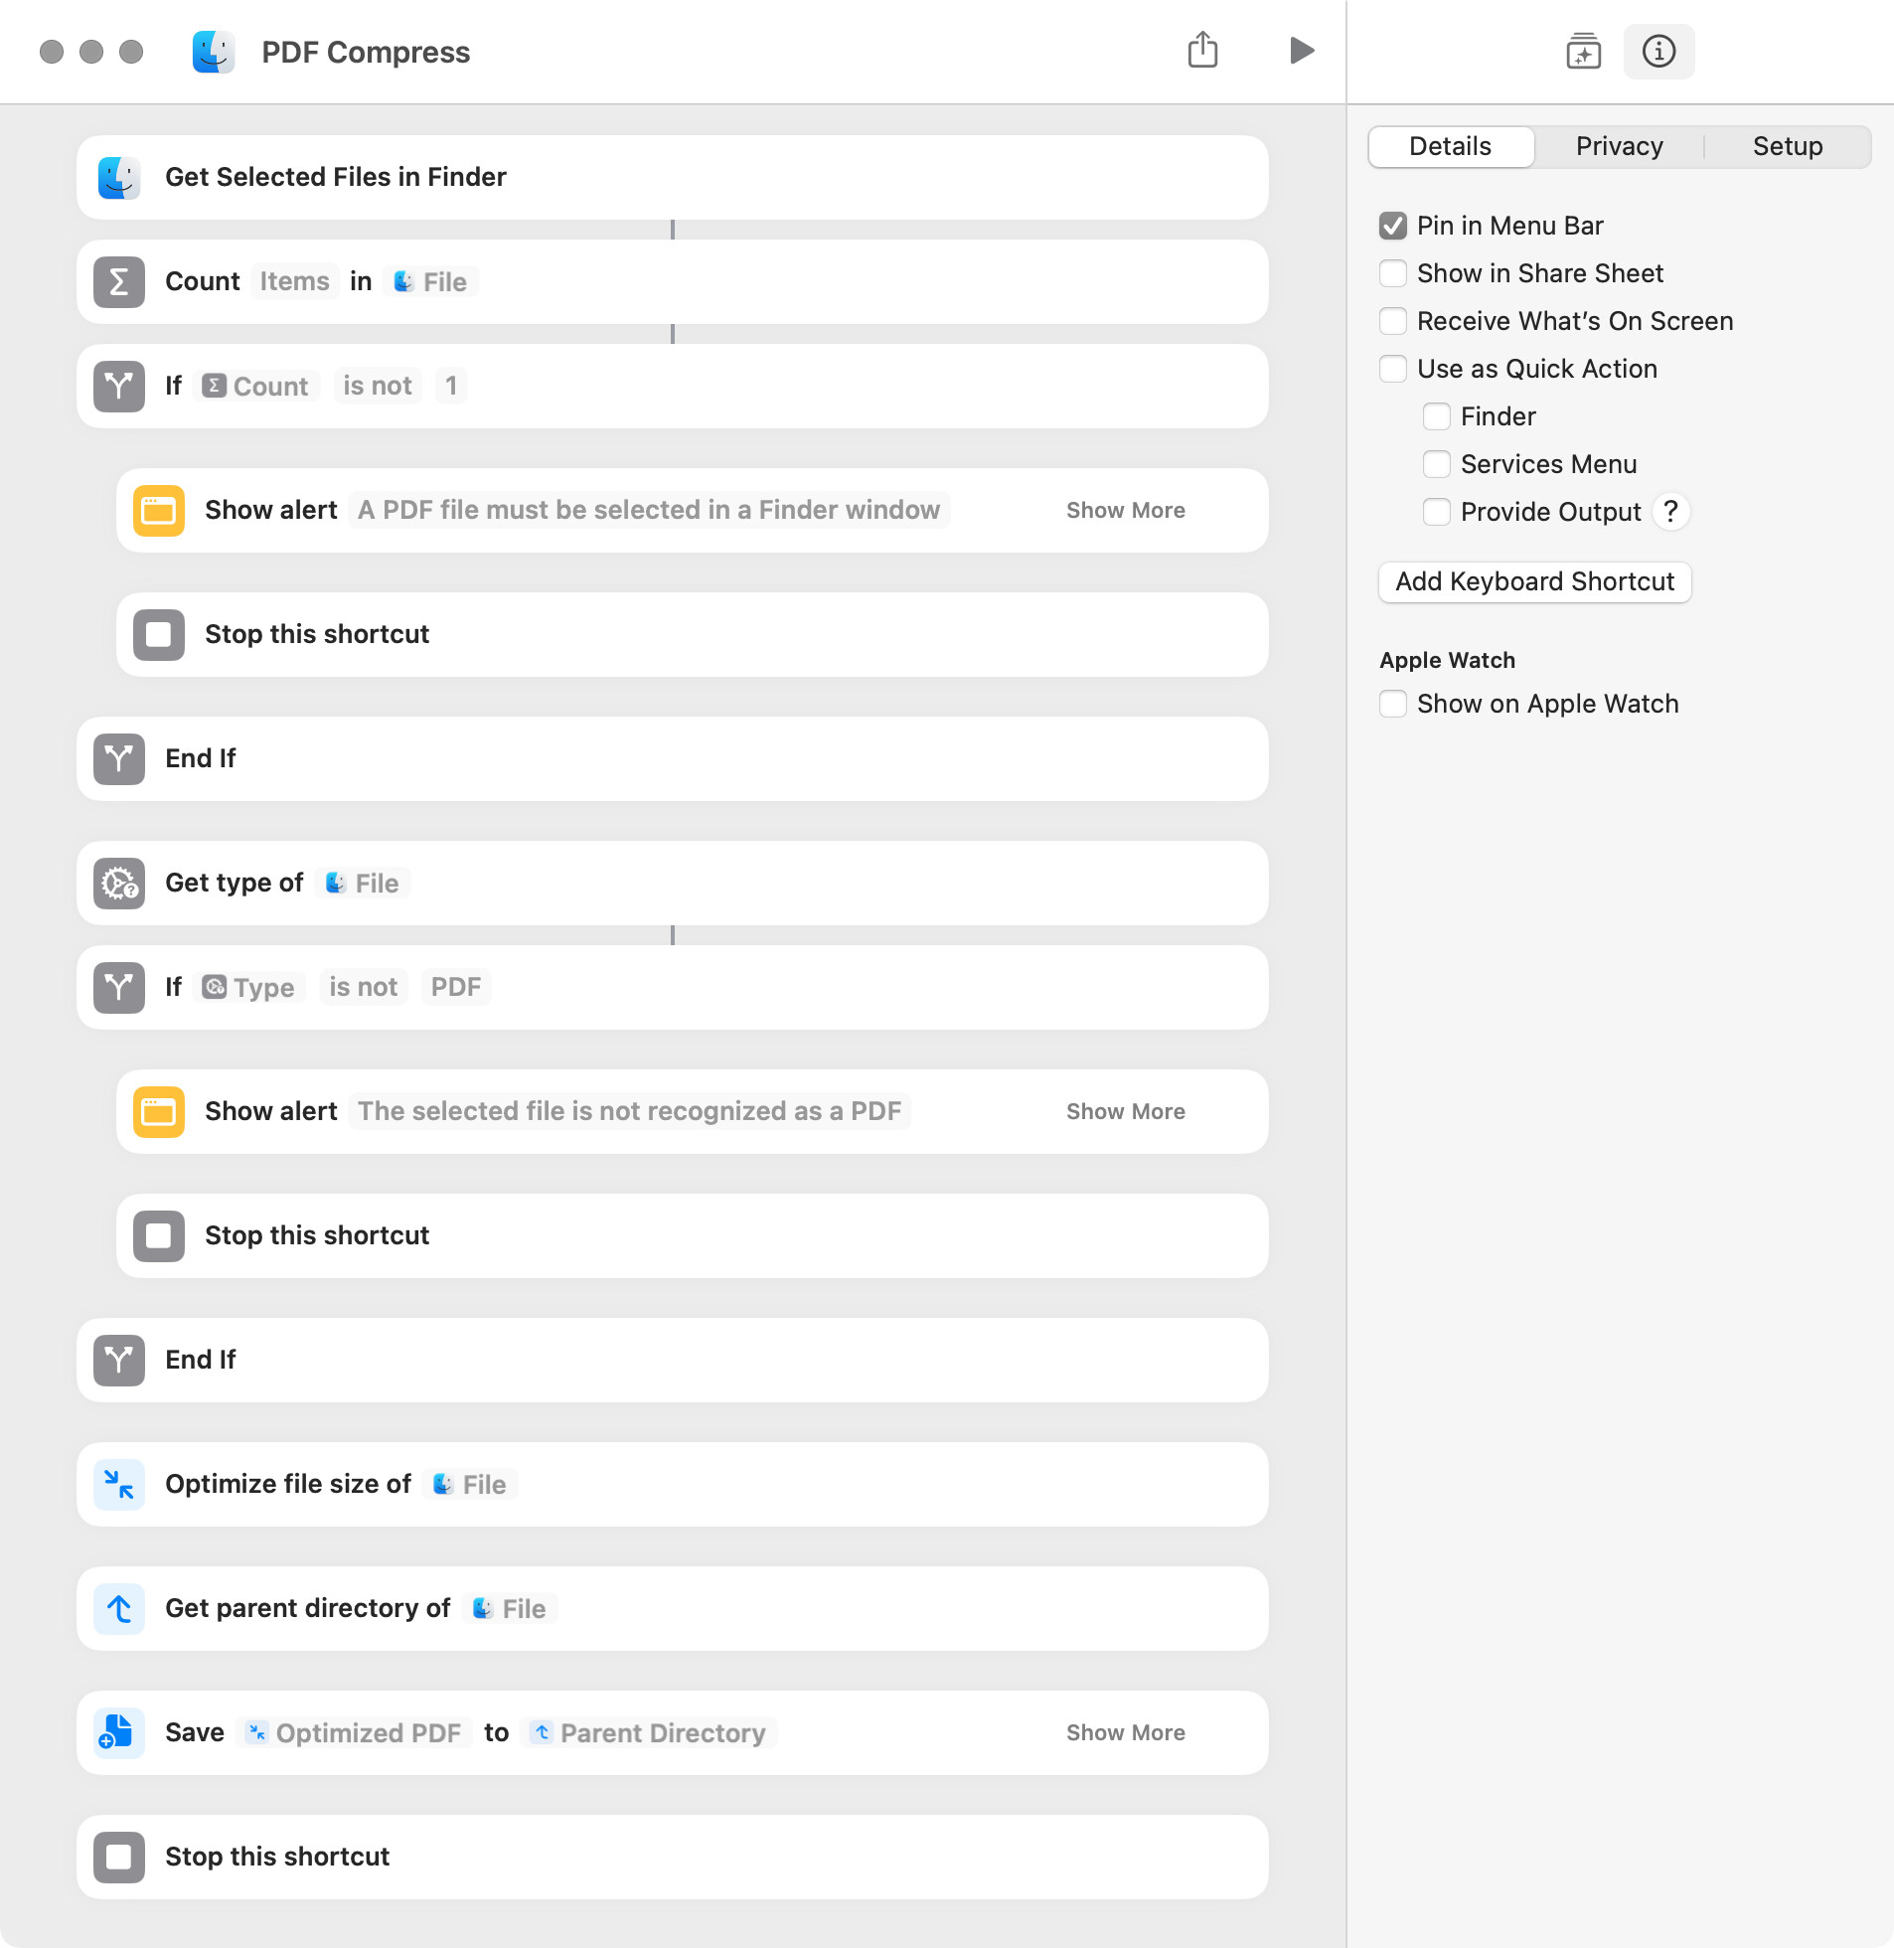Image resolution: width=1894 pixels, height=1948 pixels.
Task: Enable Receive What's On Screen
Action: pyautogui.click(x=1392, y=321)
